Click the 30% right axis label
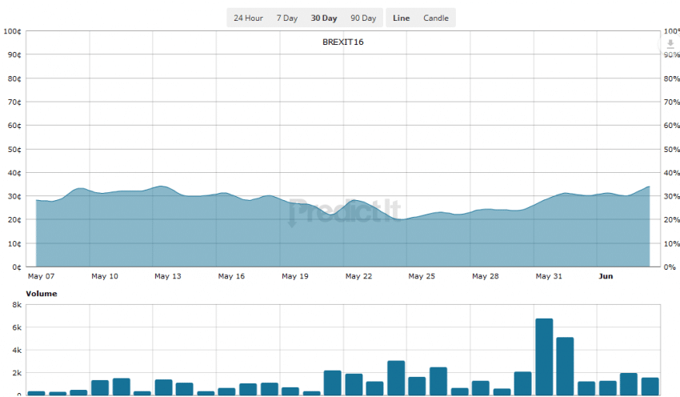The image size is (680, 397). (671, 196)
